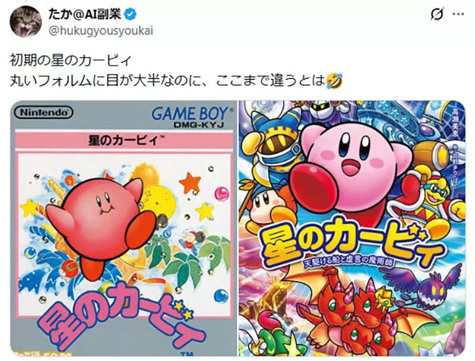This screenshot has width=475, height=361.
Task: Open the @hukugyousyoukai handle link
Action: point(100,31)
